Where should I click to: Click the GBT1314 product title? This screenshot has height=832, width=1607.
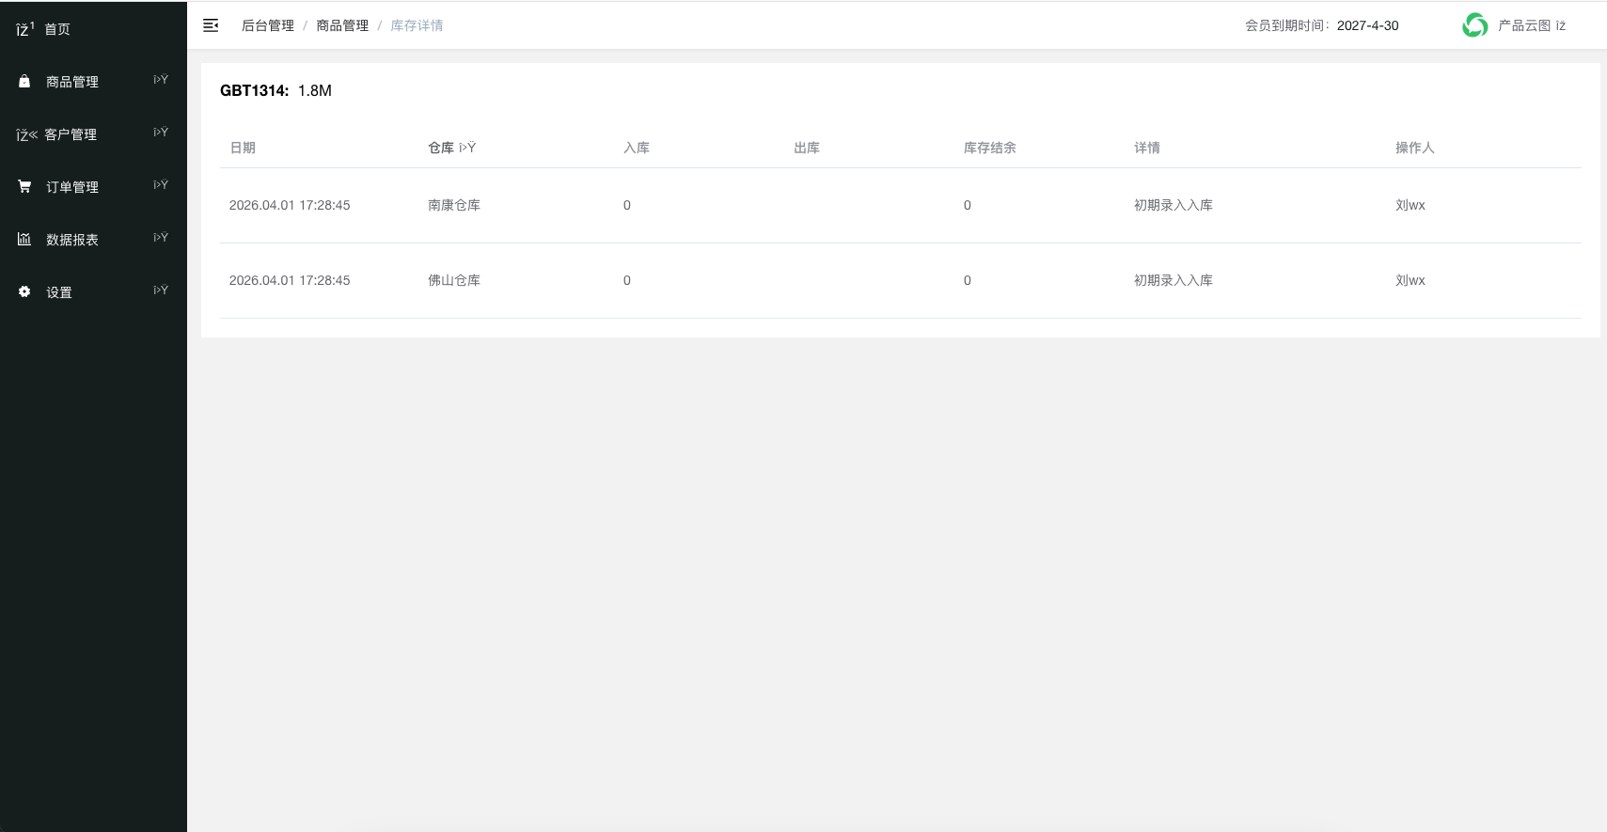254,90
